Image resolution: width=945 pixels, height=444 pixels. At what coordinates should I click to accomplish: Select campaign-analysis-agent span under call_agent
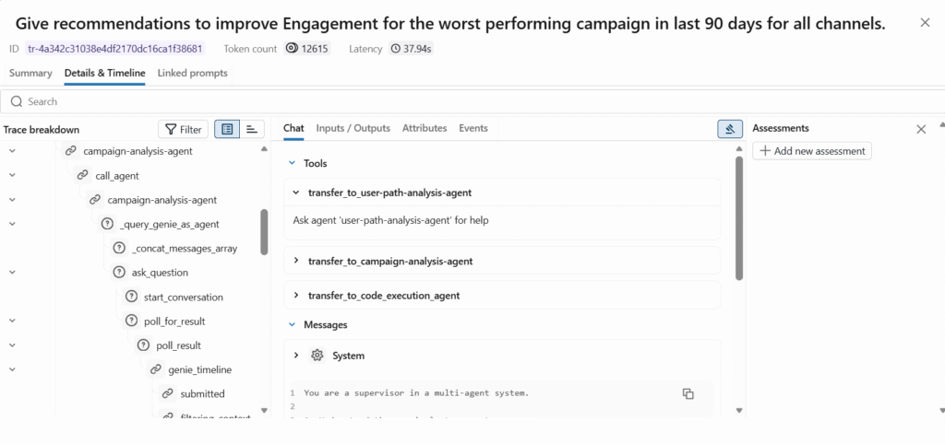click(161, 200)
